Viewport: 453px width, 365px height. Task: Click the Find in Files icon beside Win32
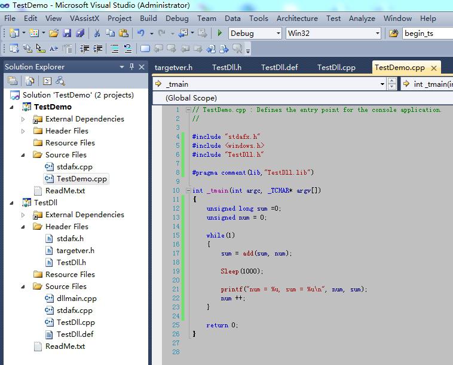click(393, 34)
